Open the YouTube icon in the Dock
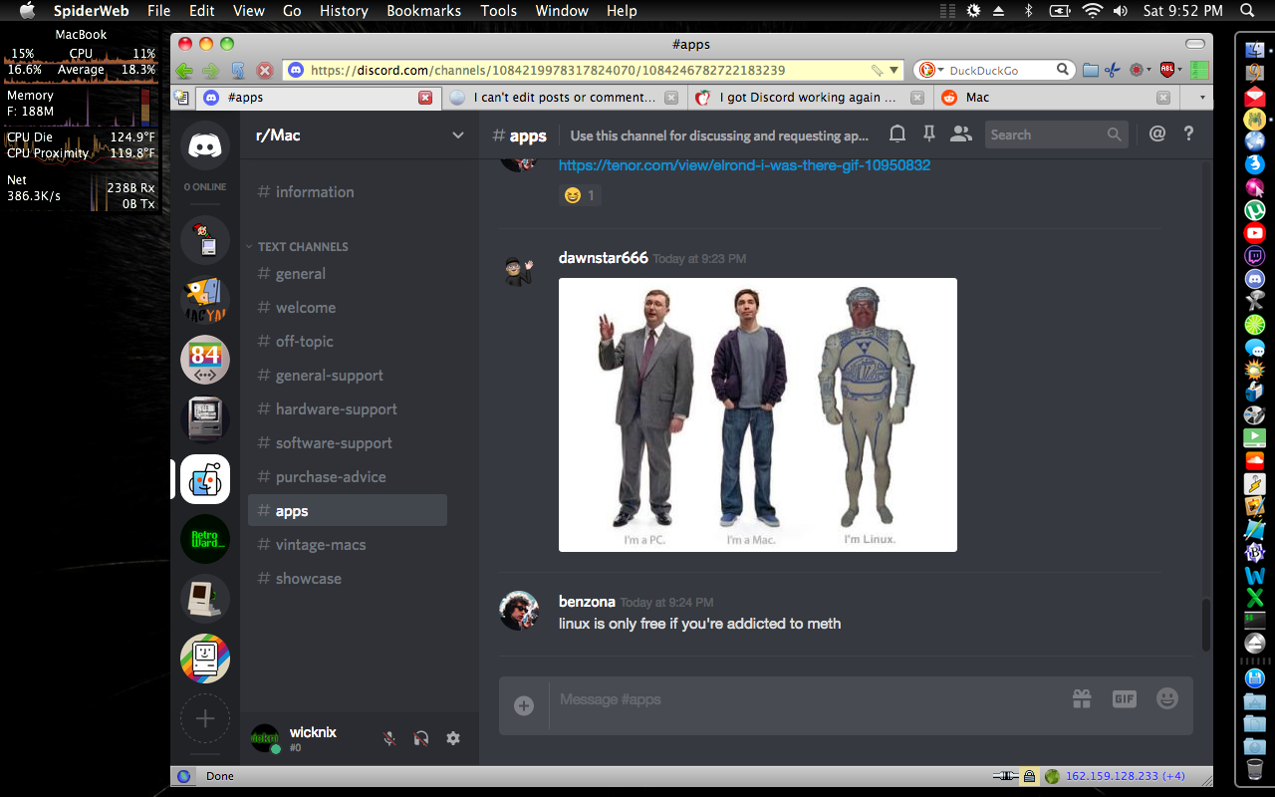The height and width of the screenshot is (797, 1275). 1255,233
